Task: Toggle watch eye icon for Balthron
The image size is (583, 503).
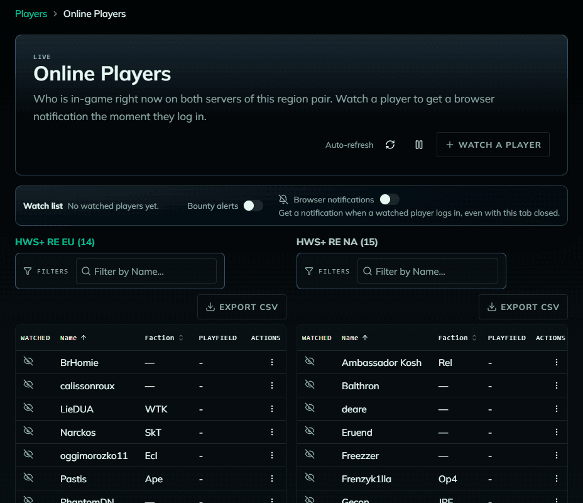Action: (x=310, y=384)
